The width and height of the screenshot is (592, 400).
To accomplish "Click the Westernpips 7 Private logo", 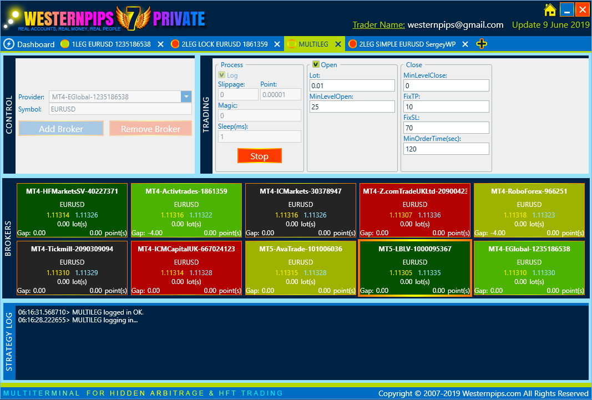I will coord(104,18).
